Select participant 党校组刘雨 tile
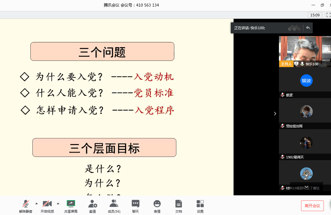Screen dimensions: 331x215 click(x=306, y=112)
